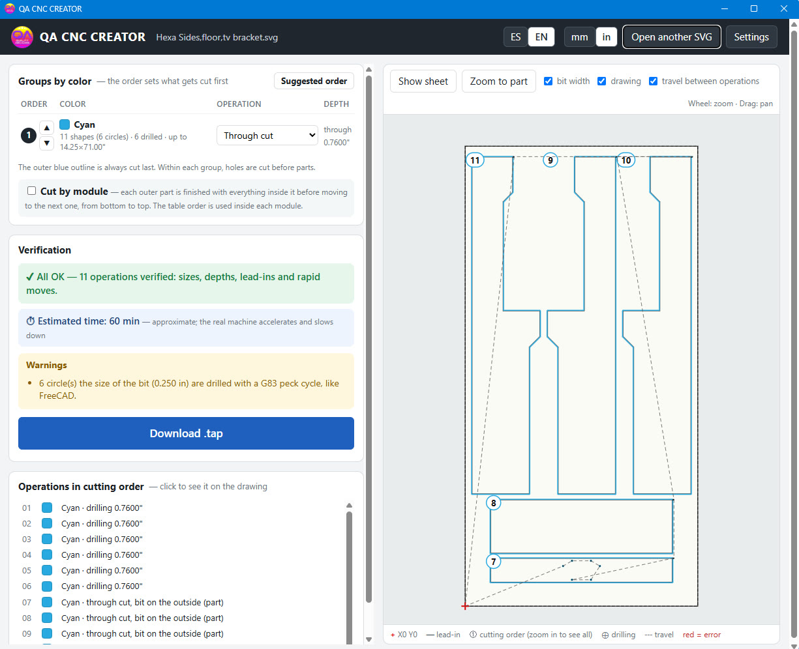Open the Through cut operation dropdown
The image size is (799, 649).
[x=267, y=136]
